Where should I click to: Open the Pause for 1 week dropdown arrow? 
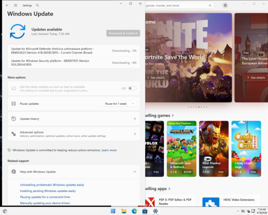pos(132,104)
